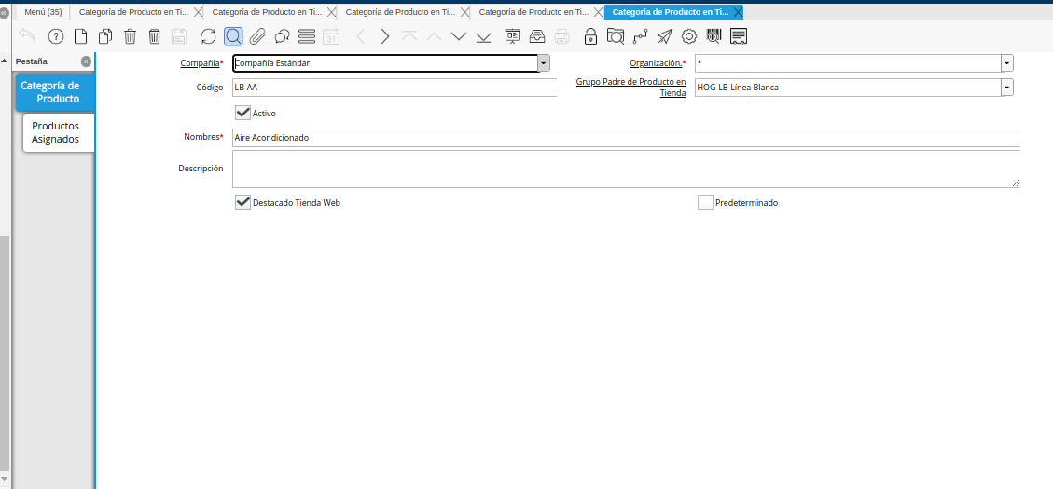This screenshot has height=489, width=1053.
Task: Open Grupo Padre de Producto dropdown arrow
Action: 1007,88
